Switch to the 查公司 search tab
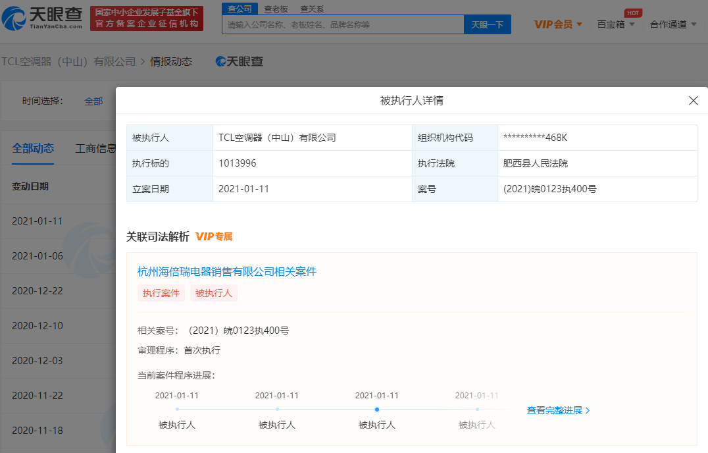 [240, 9]
